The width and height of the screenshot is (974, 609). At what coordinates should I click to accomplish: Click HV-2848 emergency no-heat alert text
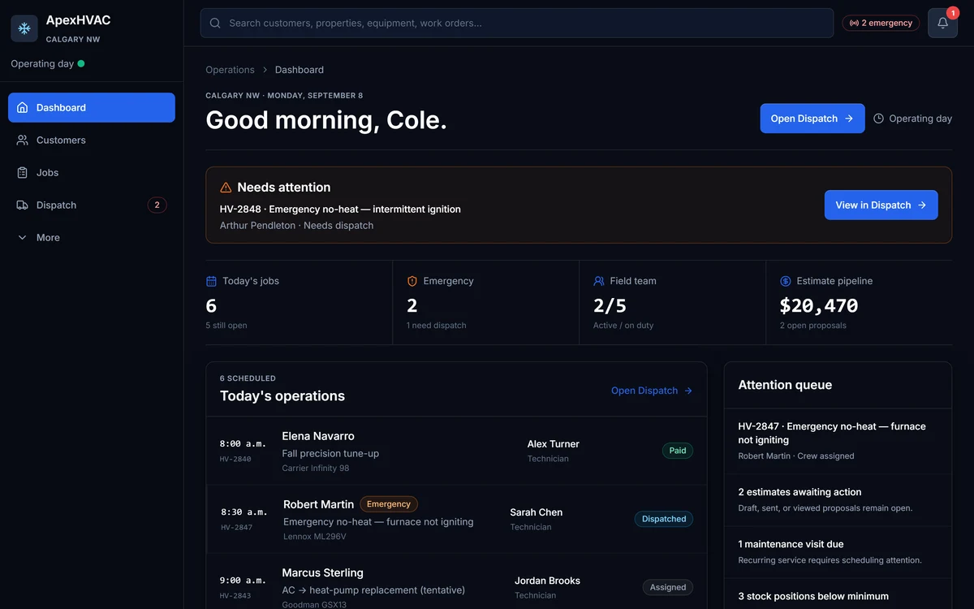(x=340, y=209)
